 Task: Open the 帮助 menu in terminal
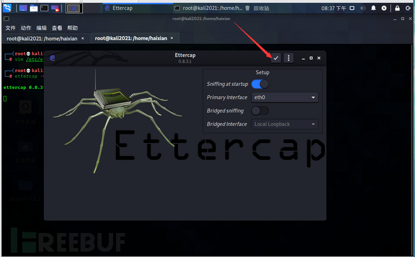click(x=73, y=28)
